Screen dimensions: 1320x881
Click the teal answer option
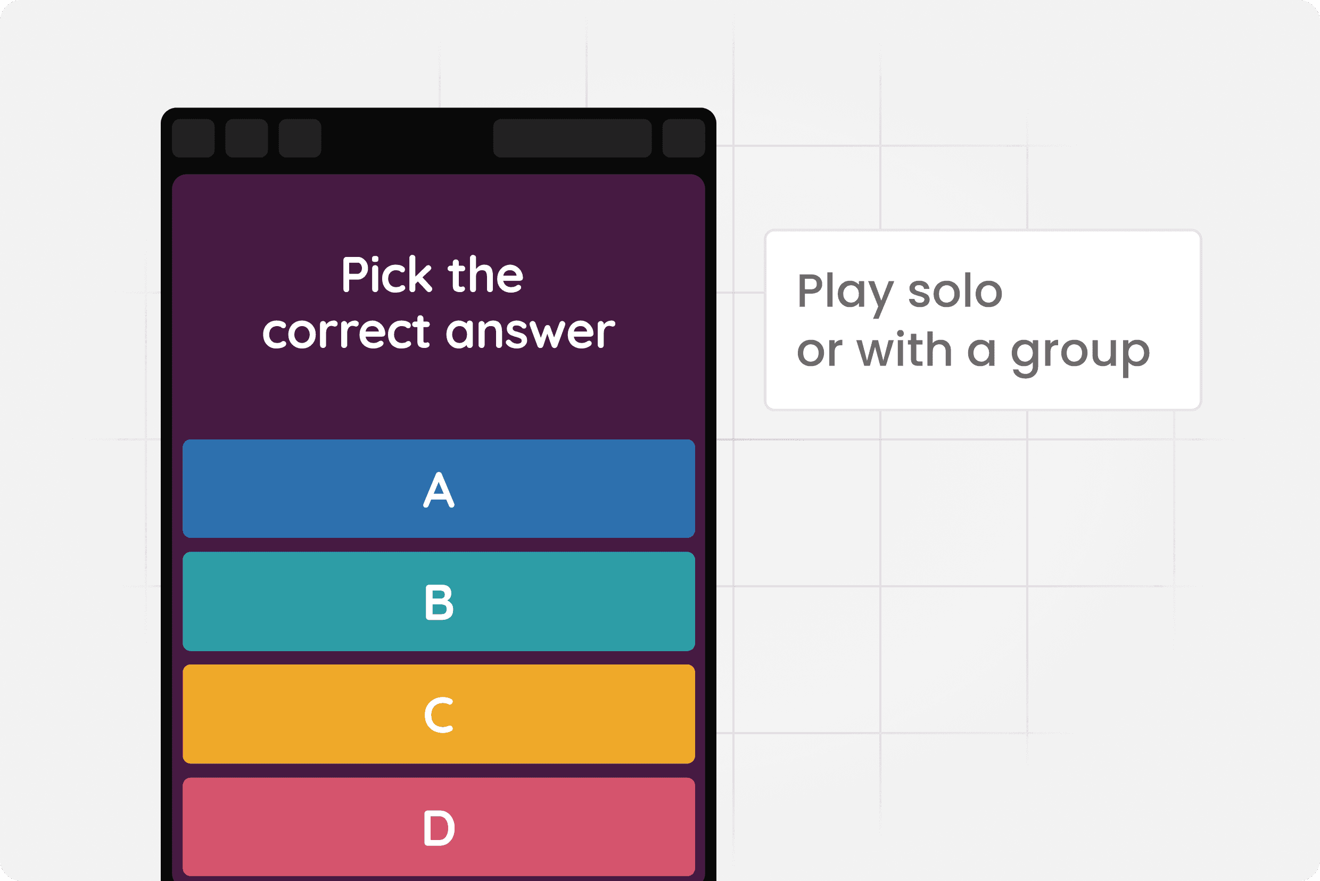[439, 601]
